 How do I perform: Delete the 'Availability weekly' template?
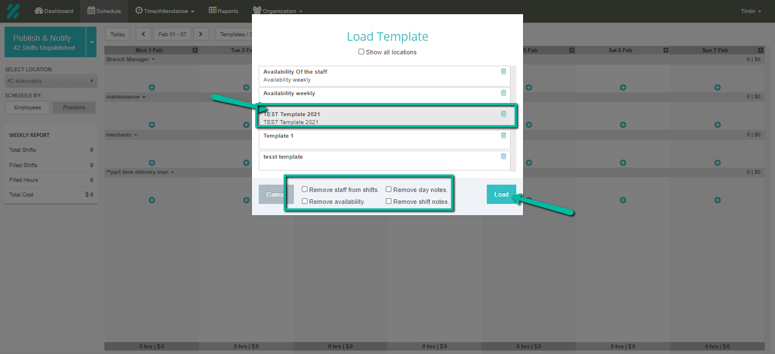(503, 93)
